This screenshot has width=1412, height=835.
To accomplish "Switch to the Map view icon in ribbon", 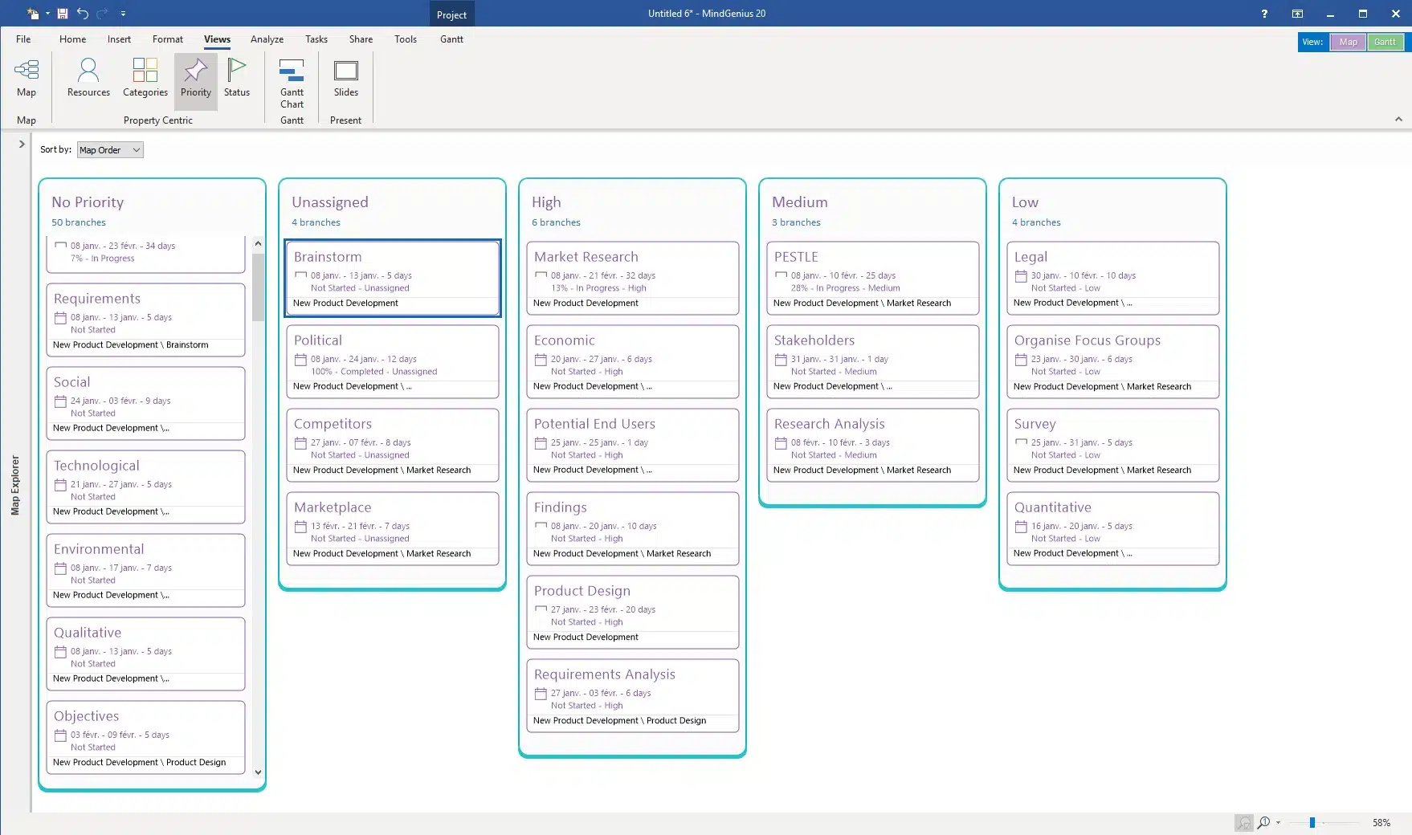I will (27, 78).
